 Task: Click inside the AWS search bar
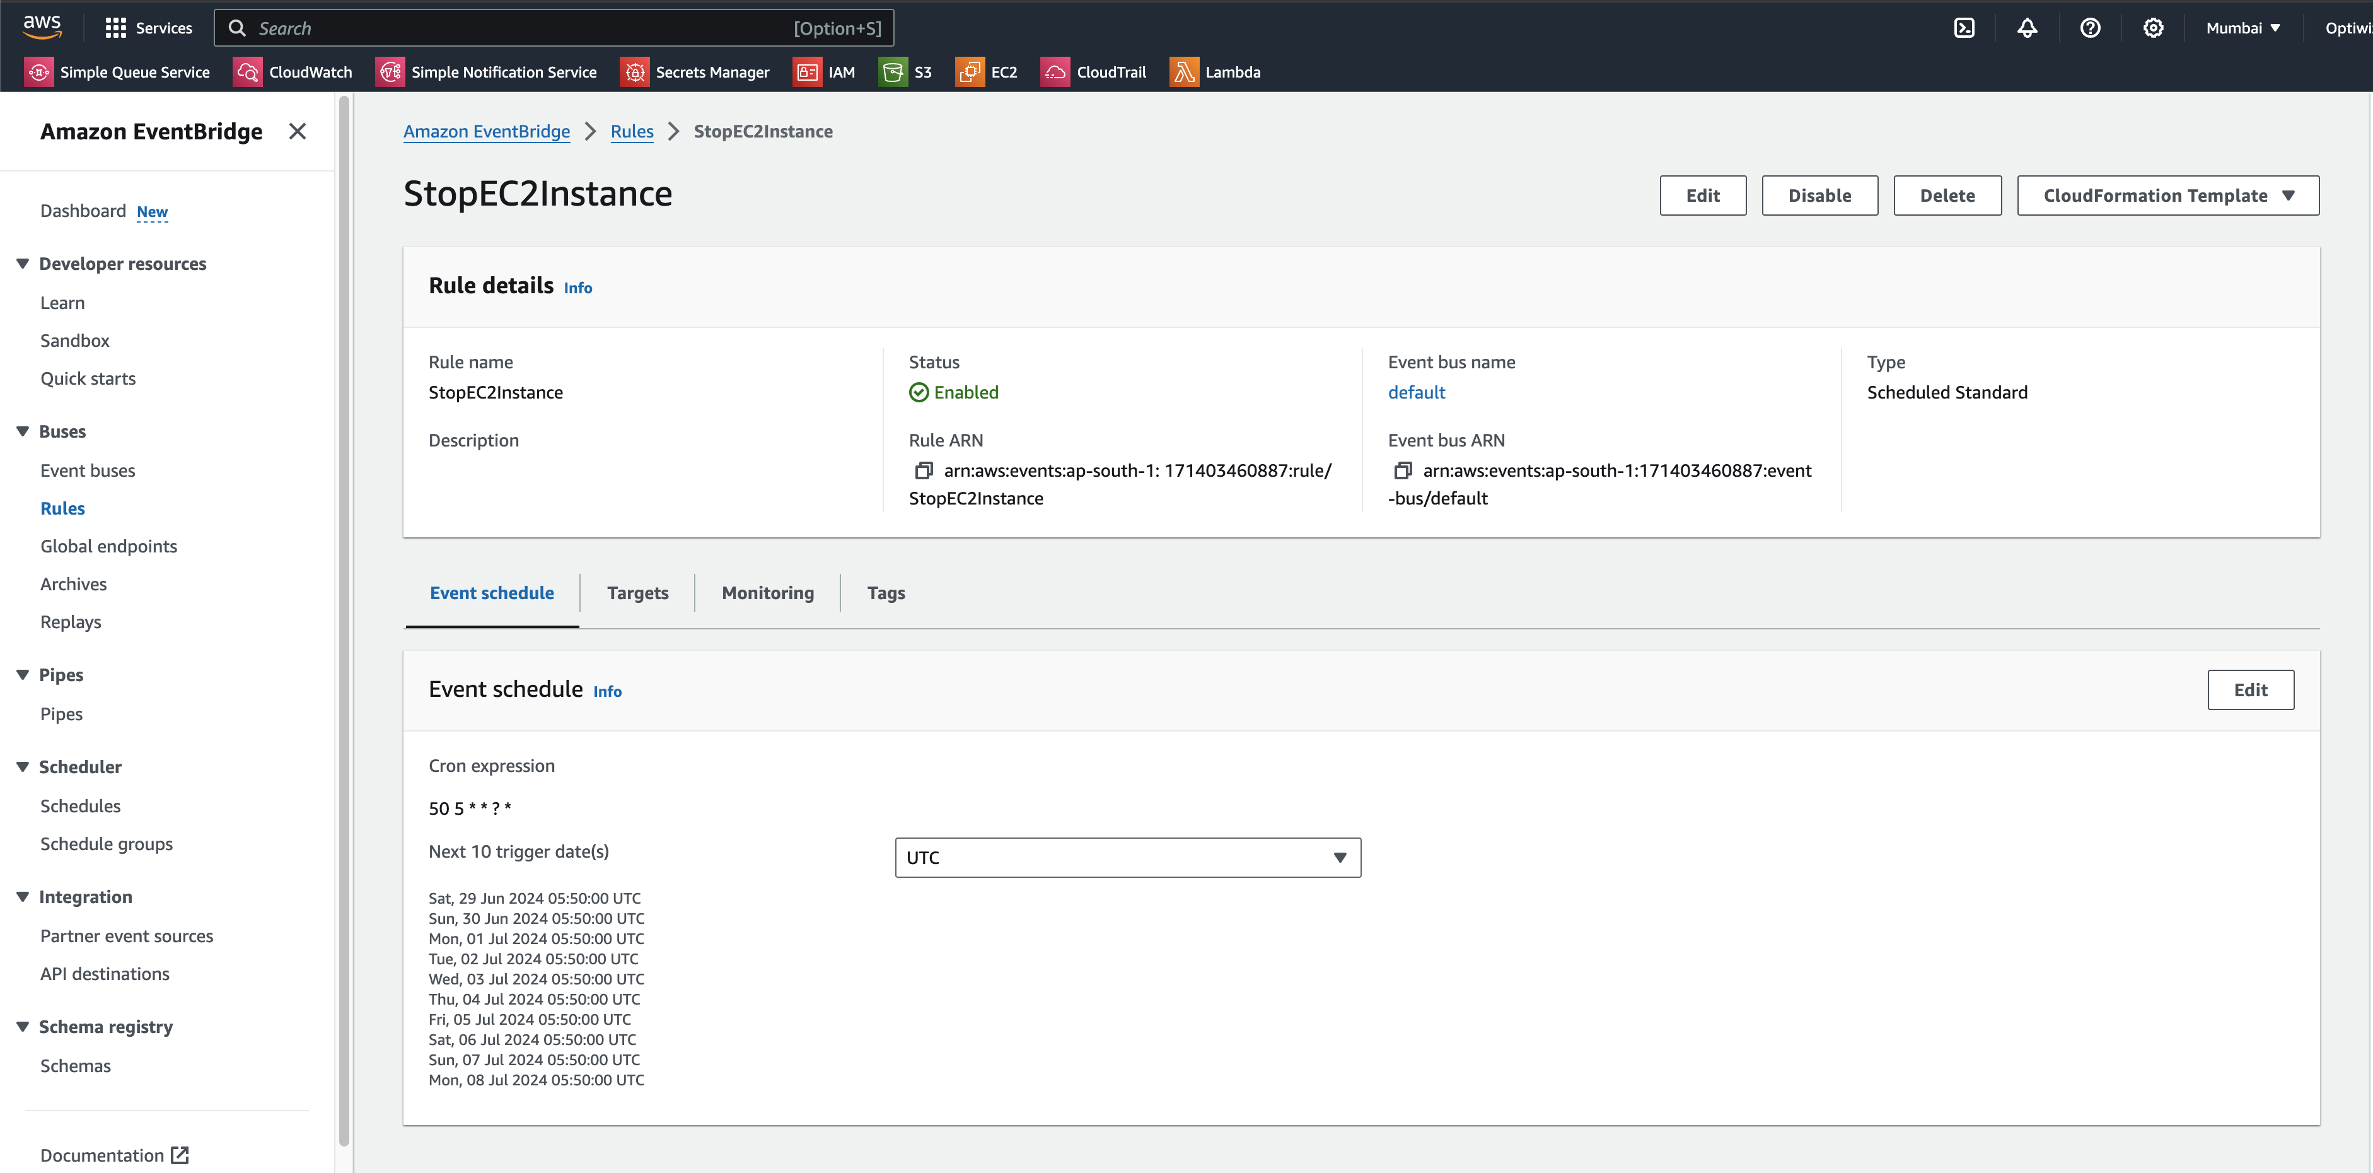pyautogui.click(x=553, y=28)
